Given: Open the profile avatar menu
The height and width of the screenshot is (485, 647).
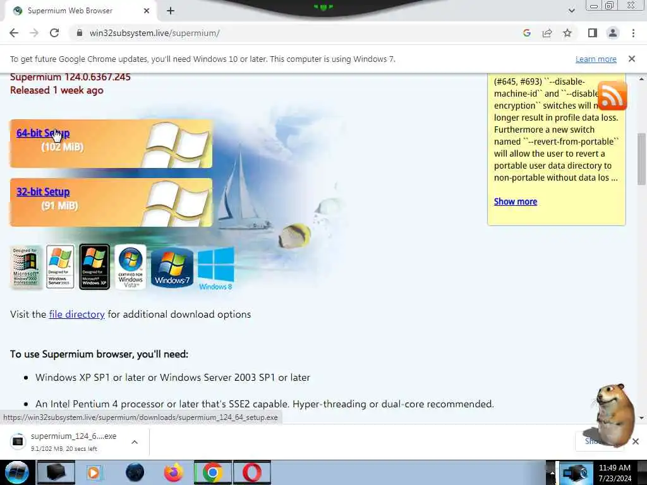Looking at the screenshot, I should point(613,33).
